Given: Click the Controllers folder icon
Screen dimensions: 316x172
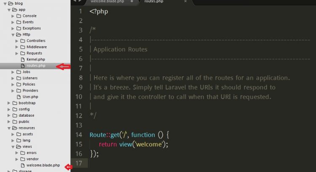Looking at the screenshot, I should (22, 41).
